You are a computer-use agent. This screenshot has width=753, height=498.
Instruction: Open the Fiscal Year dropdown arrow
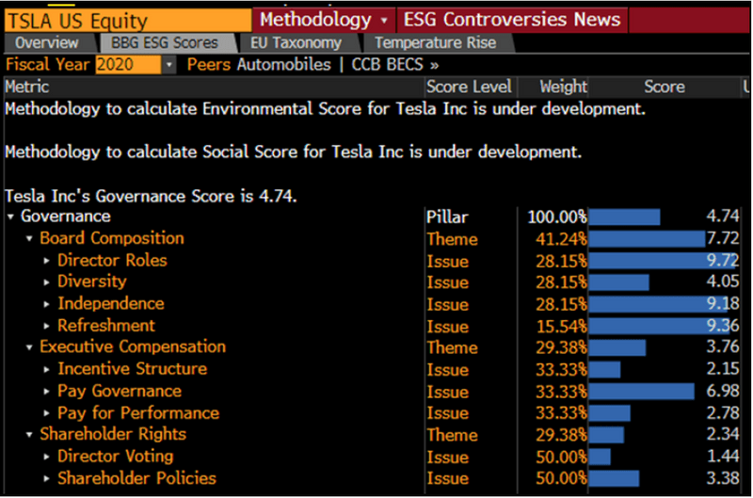pos(168,64)
